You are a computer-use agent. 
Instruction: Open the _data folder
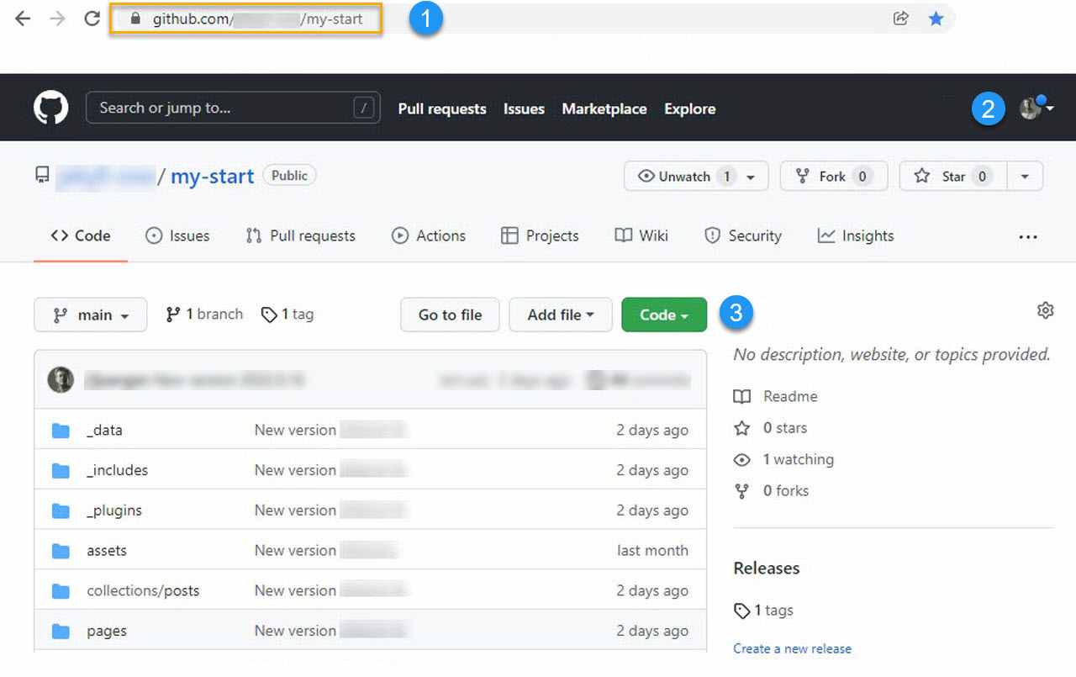[x=104, y=430]
